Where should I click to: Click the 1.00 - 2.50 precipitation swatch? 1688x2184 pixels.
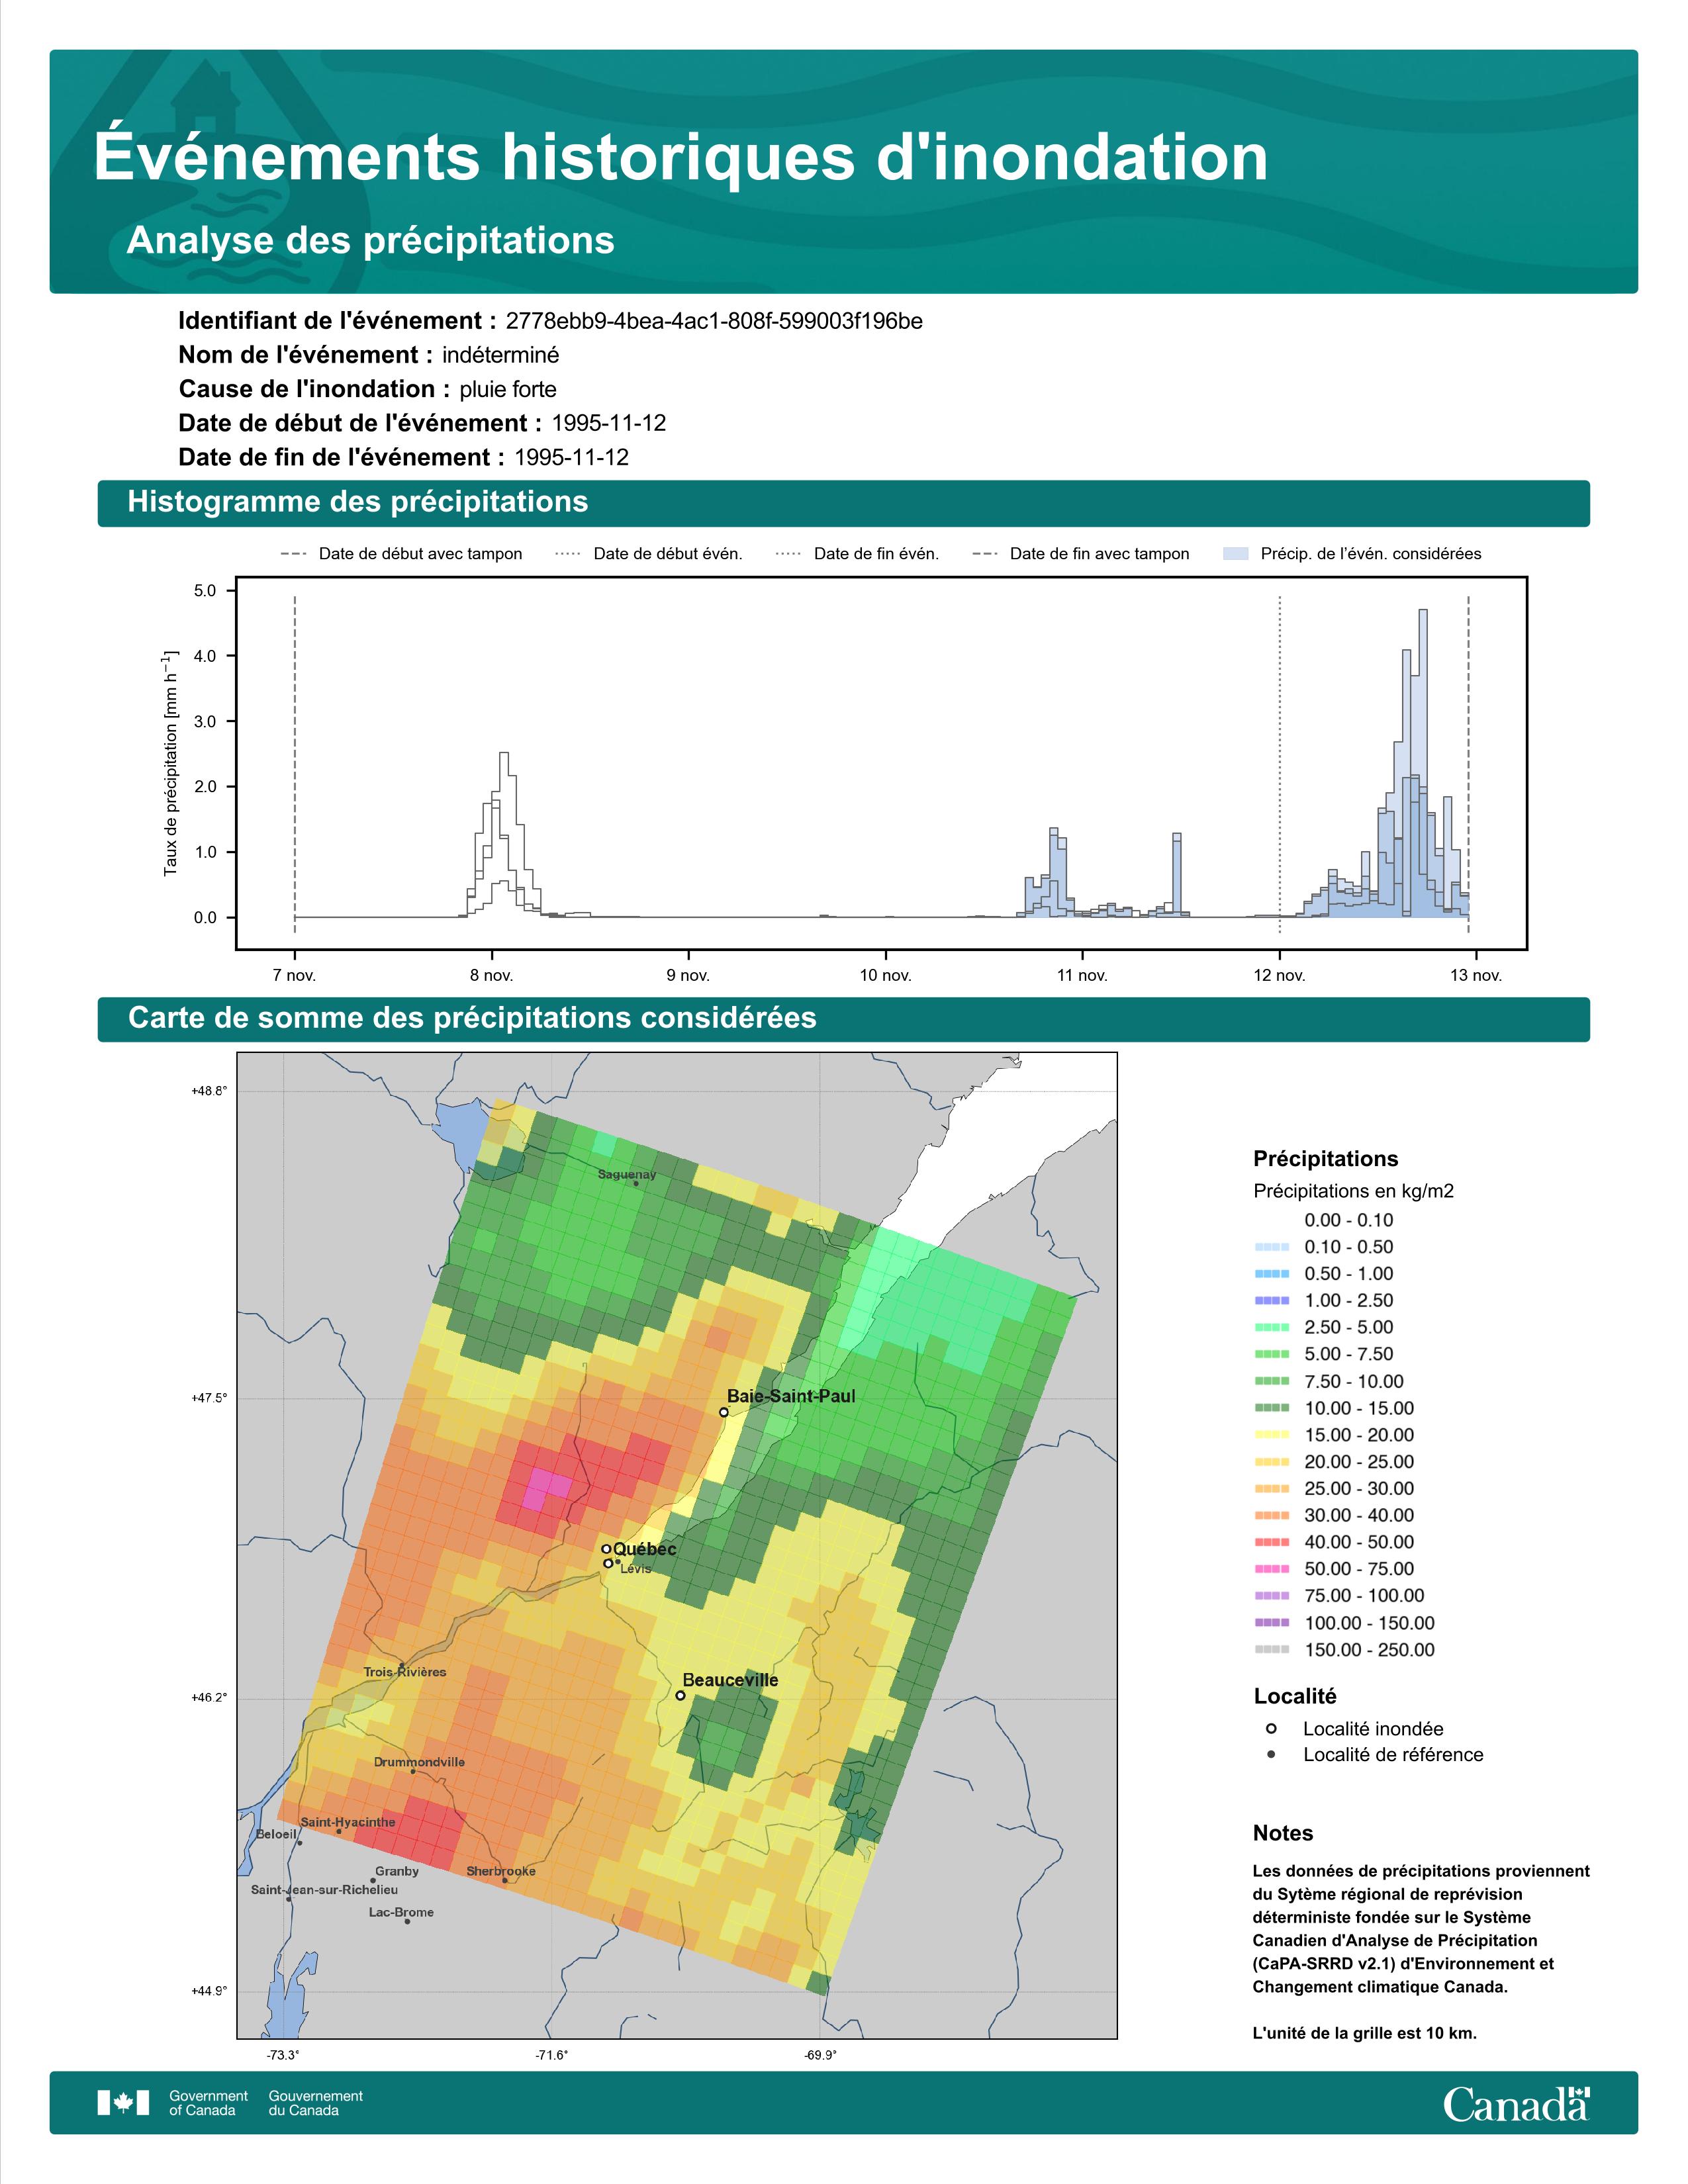pyautogui.click(x=1271, y=1300)
